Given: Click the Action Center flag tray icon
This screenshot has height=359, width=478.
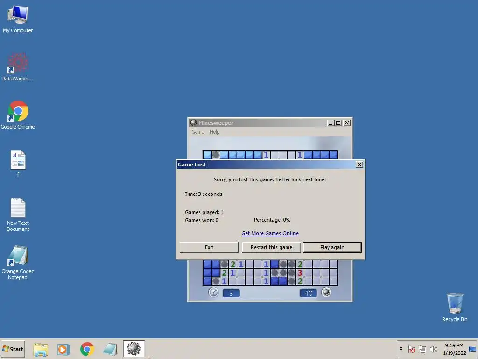Looking at the screenshot, I should [411, 349].
